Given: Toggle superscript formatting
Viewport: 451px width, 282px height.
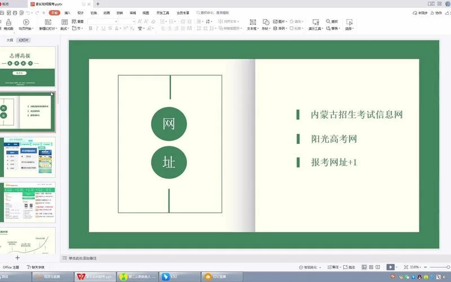Looking at the screenshot, I should (x=125, y=28).
